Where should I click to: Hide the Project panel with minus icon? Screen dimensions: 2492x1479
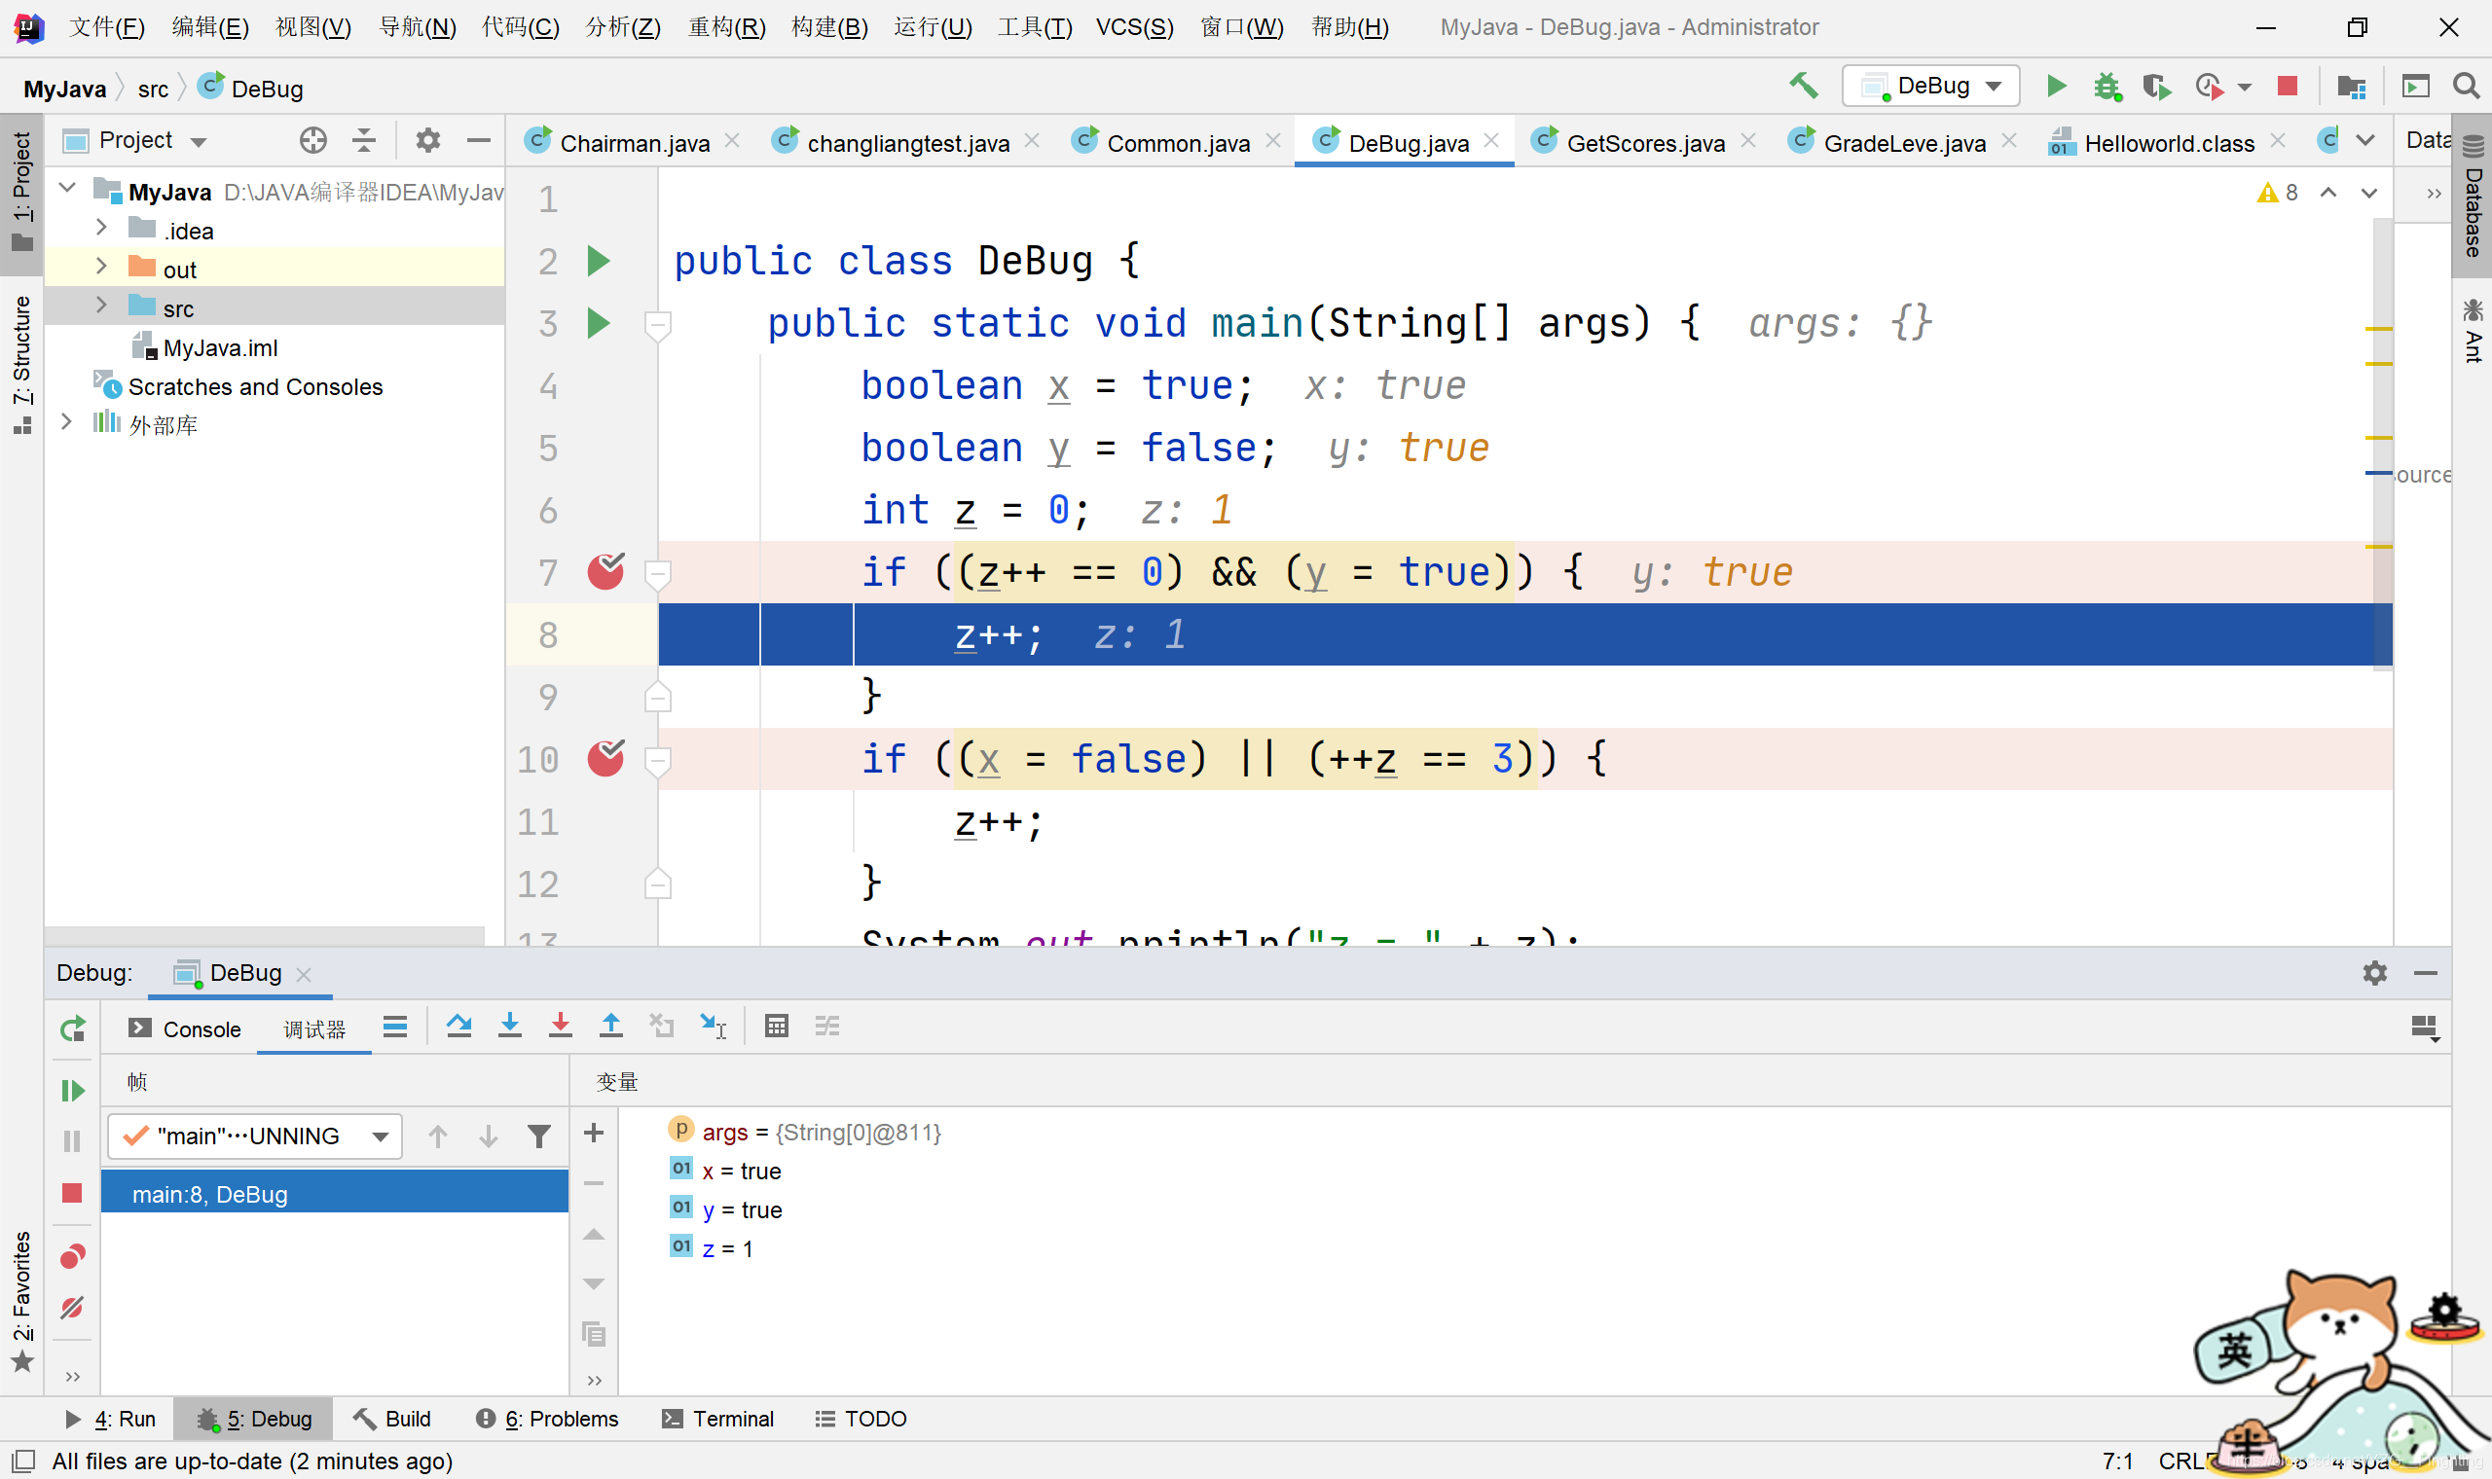(x=479, y=140)
